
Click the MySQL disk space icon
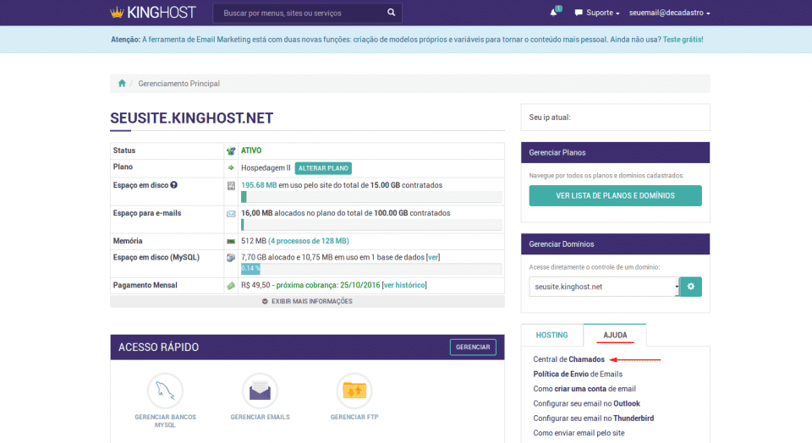click(231, 257)
